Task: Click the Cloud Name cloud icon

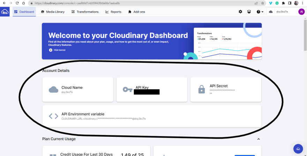Action: [53, 90]
